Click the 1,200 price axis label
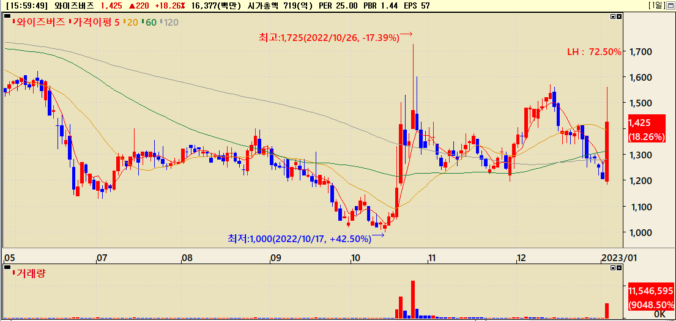Screen dimensions: 676x321 point(641,180)
